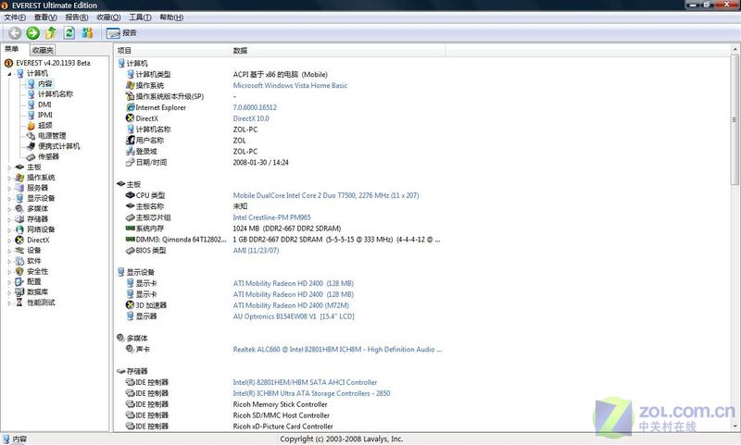Select the 计算机类型 row
This screenshot has height=445, width=741.
pos(281,74)
